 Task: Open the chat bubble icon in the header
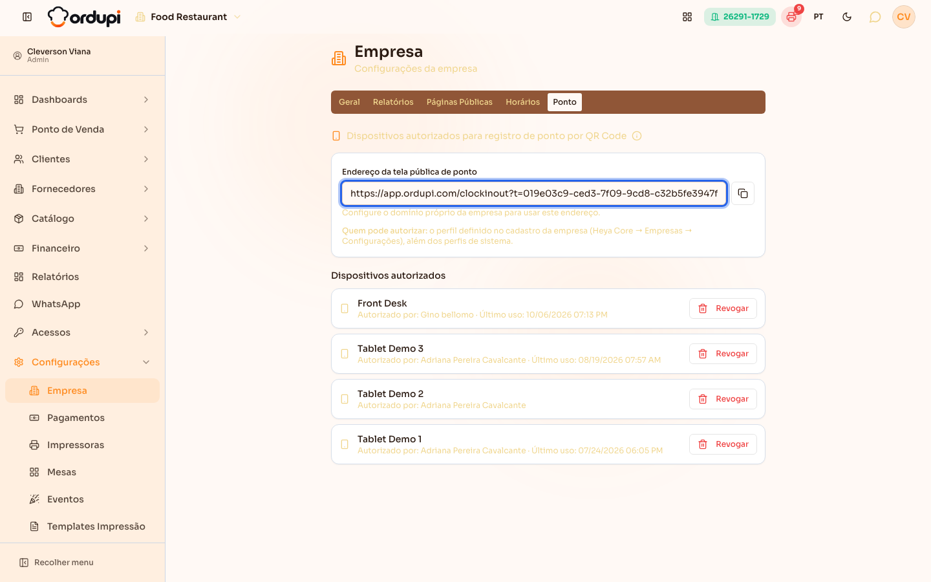point(875,17)
